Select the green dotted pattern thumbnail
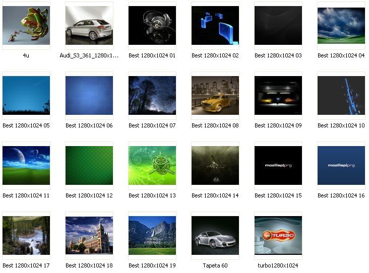Screen dimensions: 369x273 tap(89, 165)
